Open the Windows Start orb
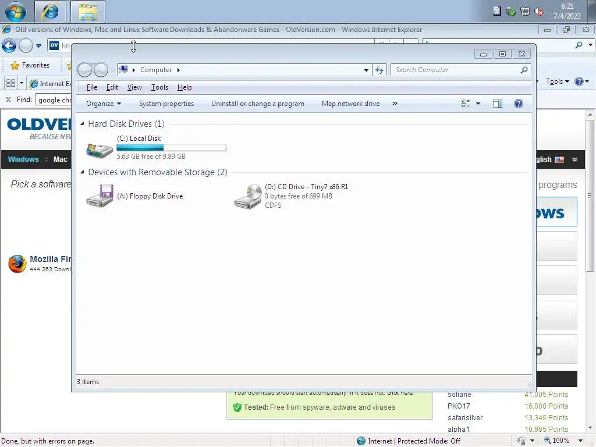596x447 pixels. click(16, 11)
